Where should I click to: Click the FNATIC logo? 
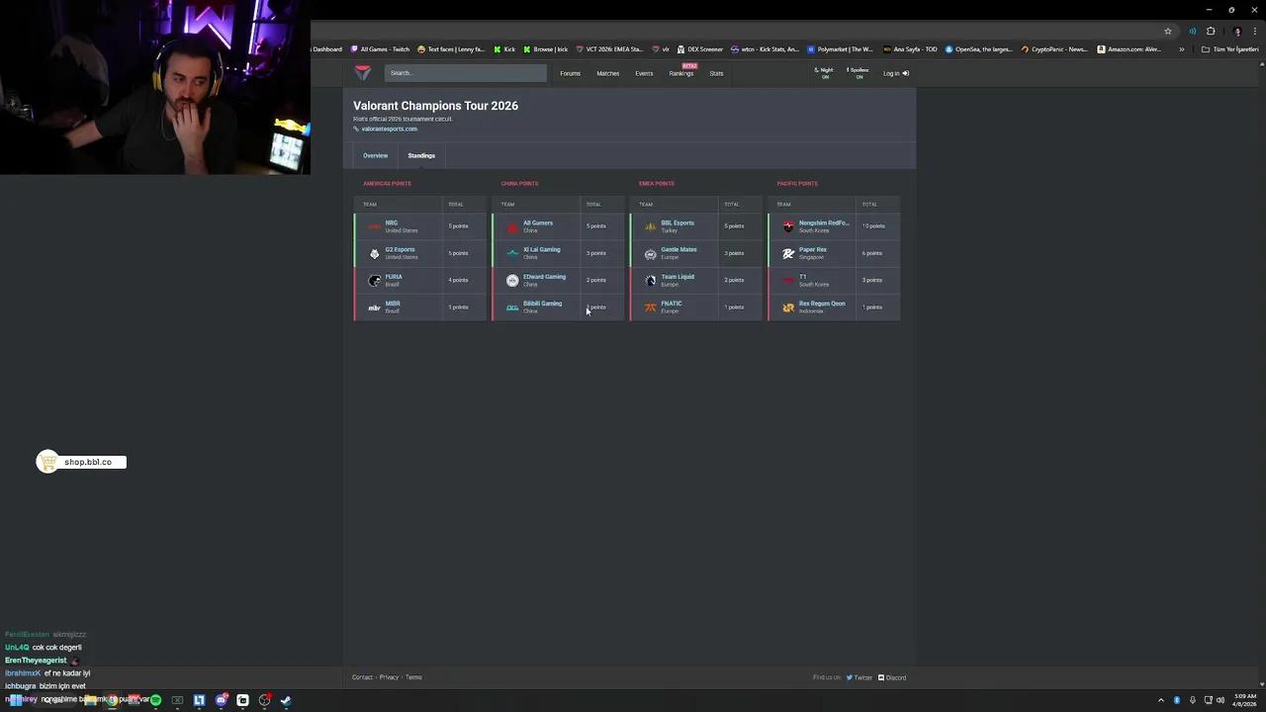tap(650, 308)
